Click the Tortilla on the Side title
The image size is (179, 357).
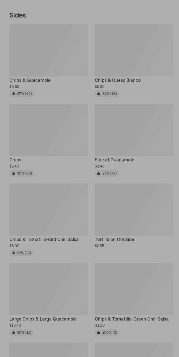click(x=115, y=239)
